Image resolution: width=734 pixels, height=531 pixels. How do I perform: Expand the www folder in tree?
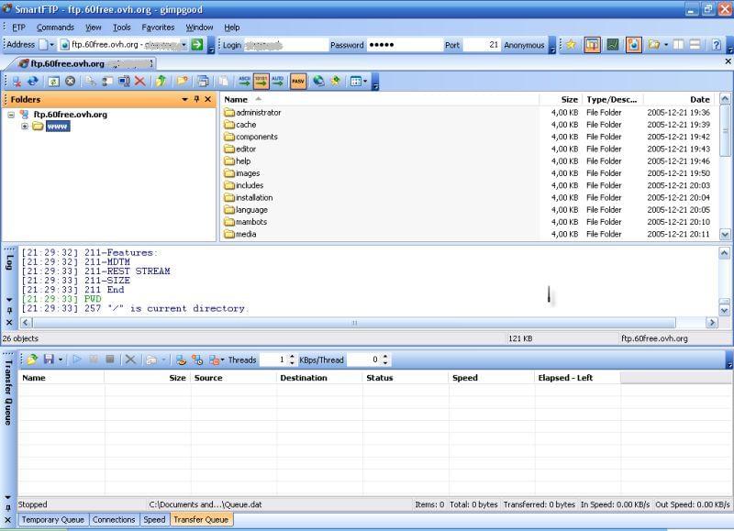(x=25, y=127)
